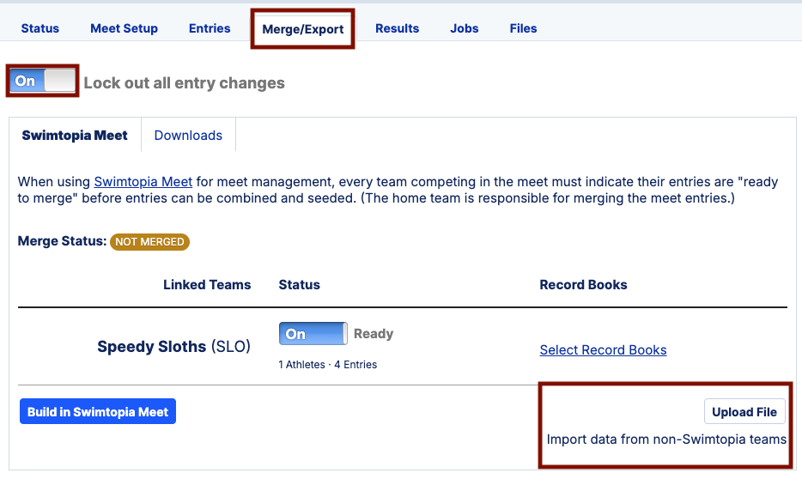Click the Merge Status label
Image resolution: width=802 pixels, height=479 pixels.
[62, 240]
